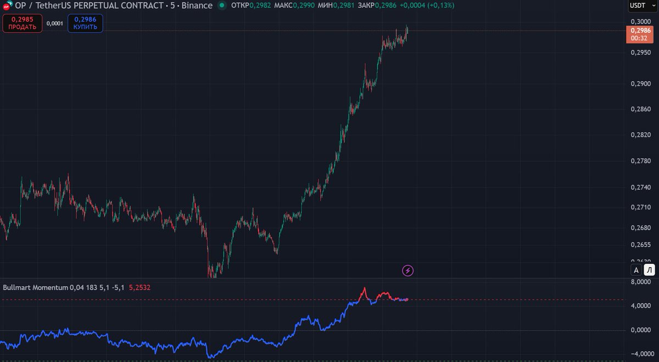Click the 0,2680 price axis label
The width and height of the screenshot is (659, 362).
tap(641, 228)
